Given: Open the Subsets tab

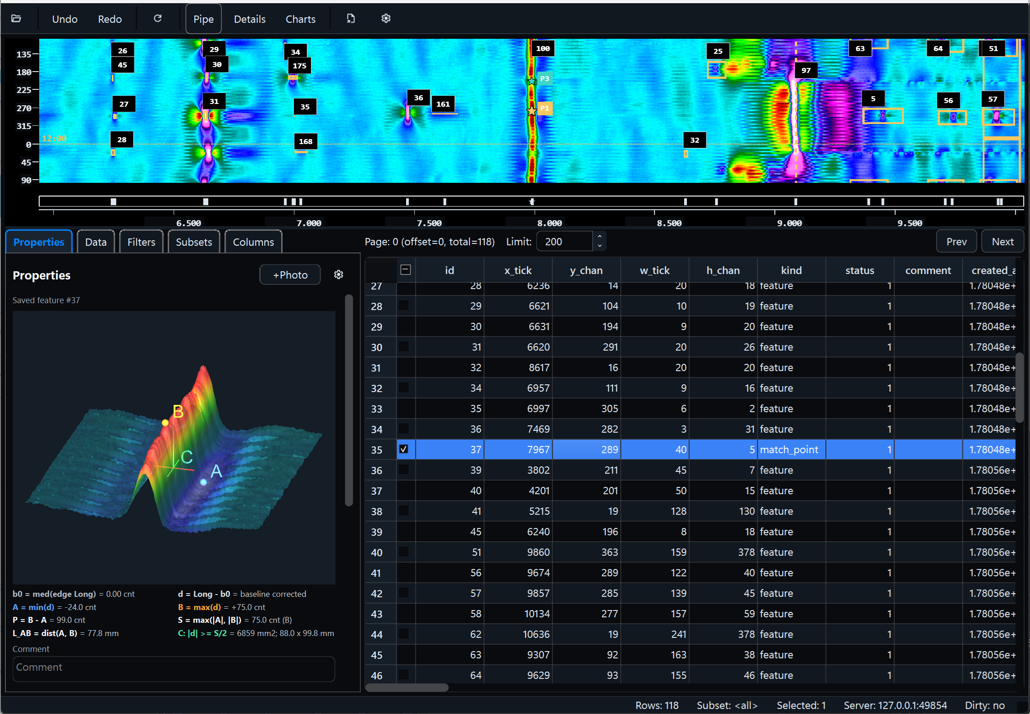Looking at the screenshot, I should [x=194, y=242].
